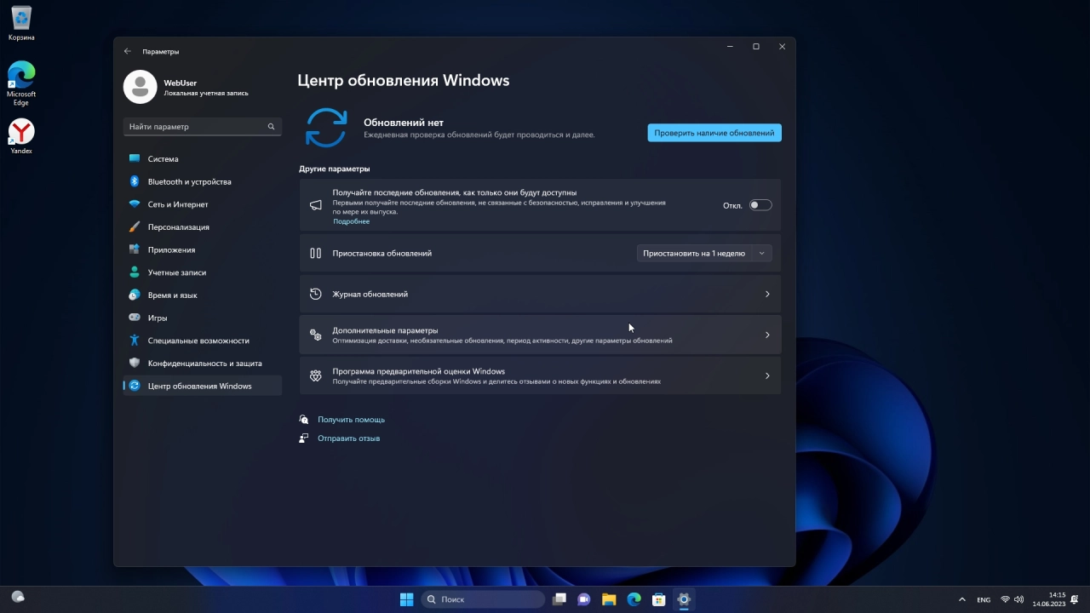Click the Система sidebar icon

click(135, 158)
